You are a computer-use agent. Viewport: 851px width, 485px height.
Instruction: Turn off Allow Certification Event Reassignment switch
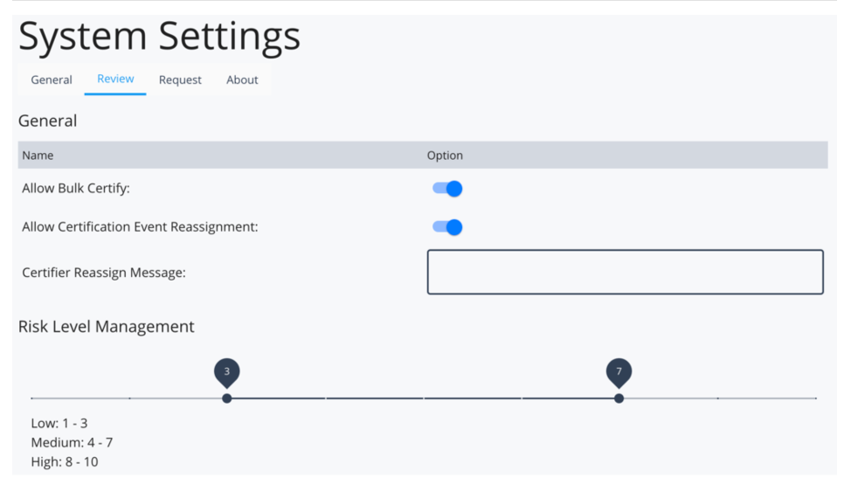tap(447, 227)
